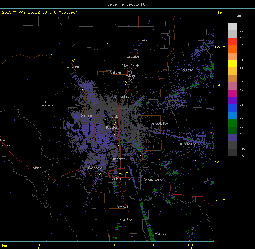Click the blue 33 dBZ legend swatch
Viewport: 255px width, 249px height.
pos(233,108)
